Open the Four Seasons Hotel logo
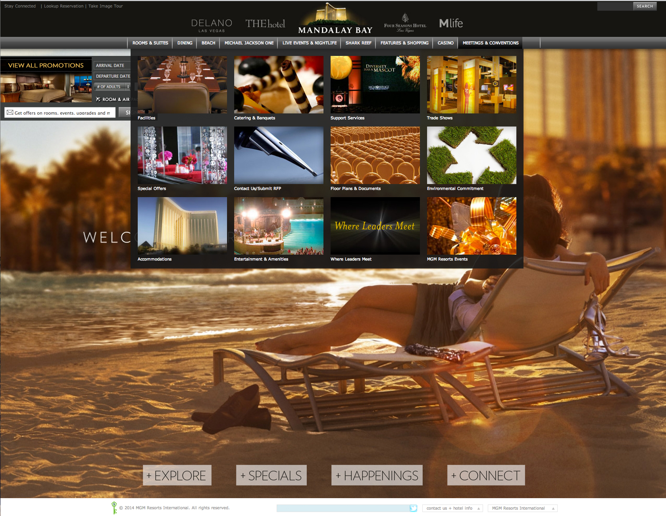Viewport: 666px width, 516px height. pos(405,23)
